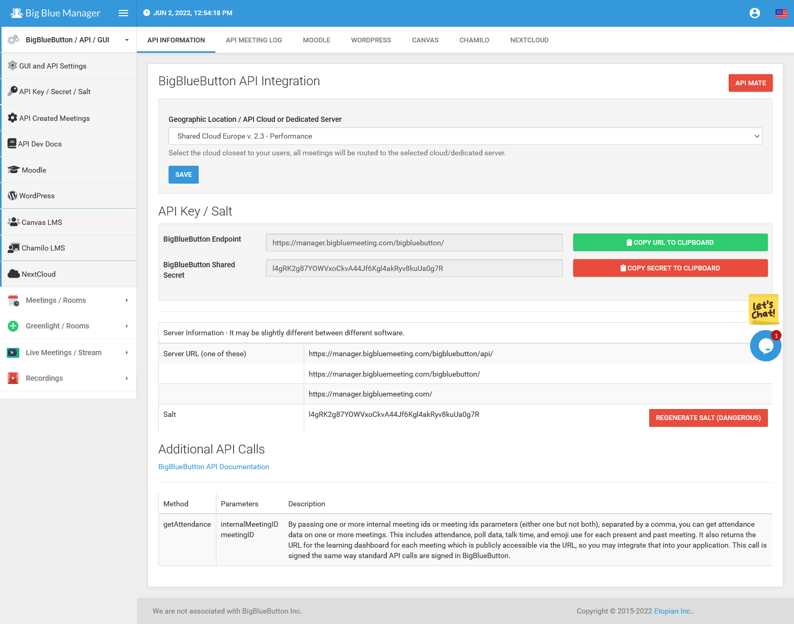Click the Let's Chat sticky note
794x624 pixels.
[763, 309]
